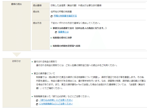Open the にせ税務職員などにご注意ください link
The height and width of the screenshot is (108, 147).
coord(56,104)
